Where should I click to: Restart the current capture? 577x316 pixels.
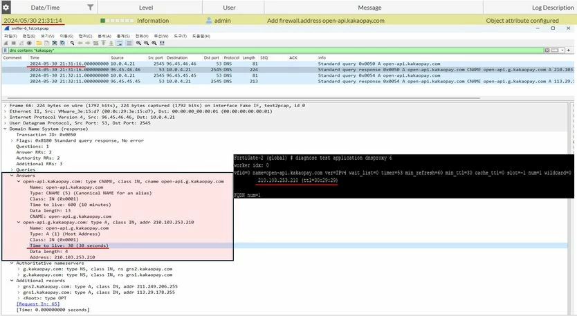[21, 43]
